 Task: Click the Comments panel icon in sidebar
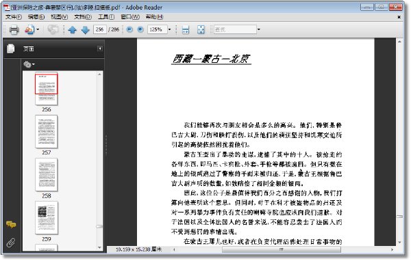tap(11, 224)
